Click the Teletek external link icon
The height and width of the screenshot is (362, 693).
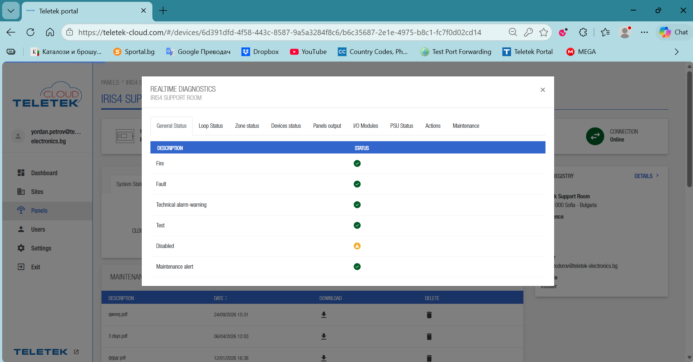76,352
